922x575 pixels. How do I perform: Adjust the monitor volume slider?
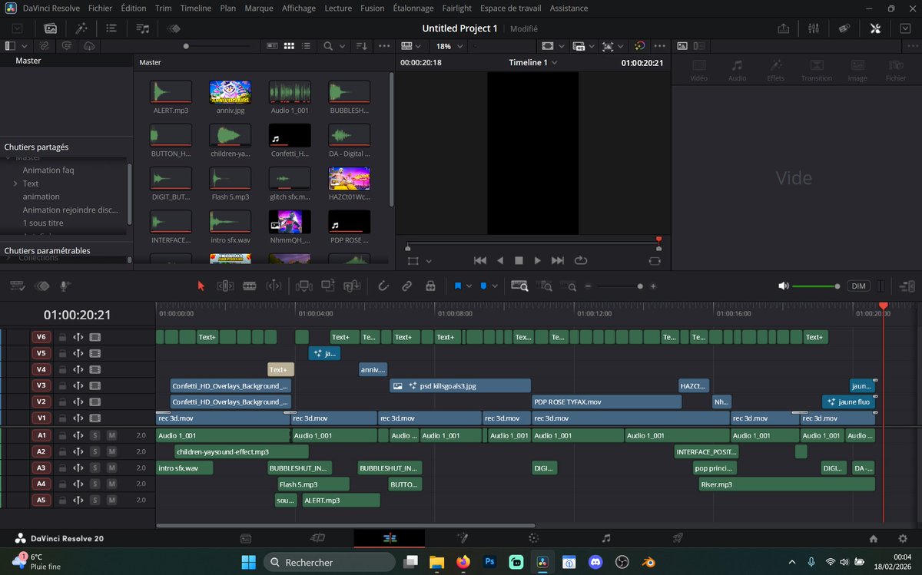click(816, 286)
